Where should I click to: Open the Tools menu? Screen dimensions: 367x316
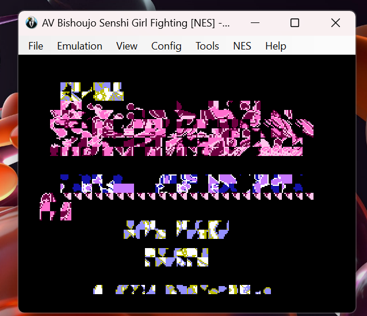pyautogui.click(x=207, y=46)
